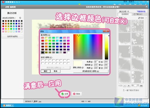Open 选择其他颜色 other colors button
Viewport: 150px width, 108px height.
(12, 36)
